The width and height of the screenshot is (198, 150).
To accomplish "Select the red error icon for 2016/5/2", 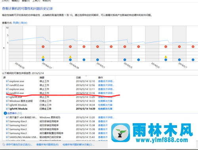I will point(111,47).
